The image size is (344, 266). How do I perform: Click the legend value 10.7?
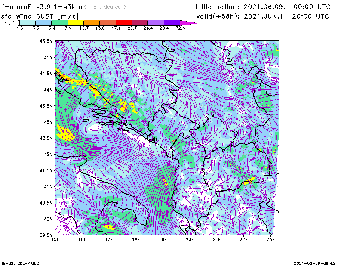(x=84, y=28)
